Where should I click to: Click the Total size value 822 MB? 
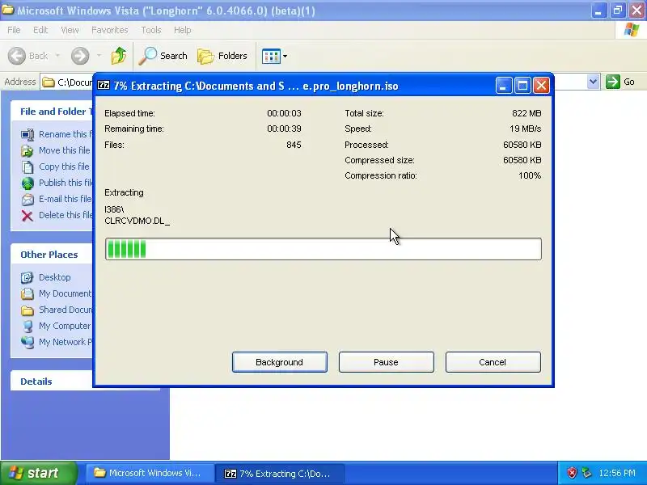point(526,113)
